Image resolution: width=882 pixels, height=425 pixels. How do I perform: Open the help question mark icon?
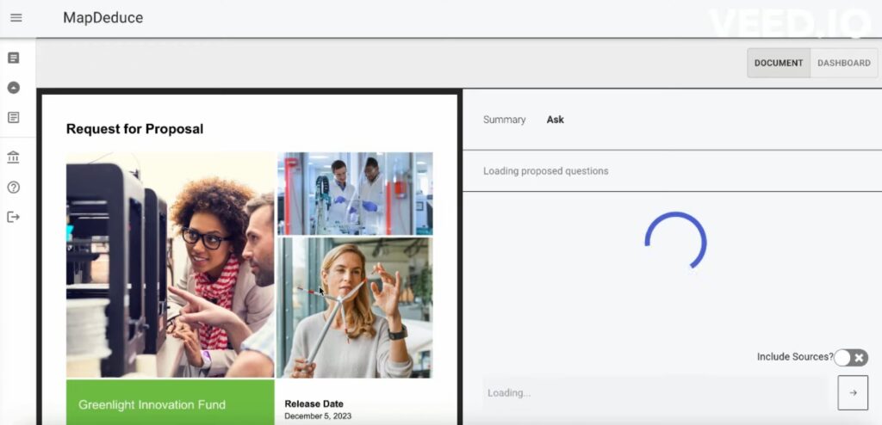click(x=14, y=188)
